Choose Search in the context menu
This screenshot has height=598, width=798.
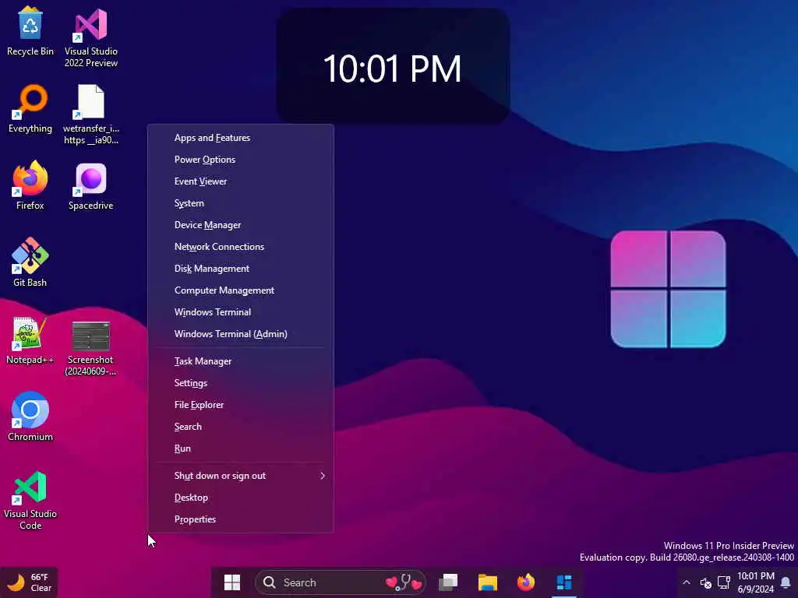(241, 427)
